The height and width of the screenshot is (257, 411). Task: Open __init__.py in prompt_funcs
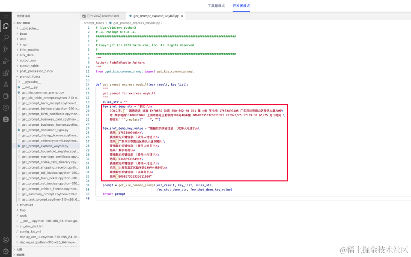(x=30, y=87)
